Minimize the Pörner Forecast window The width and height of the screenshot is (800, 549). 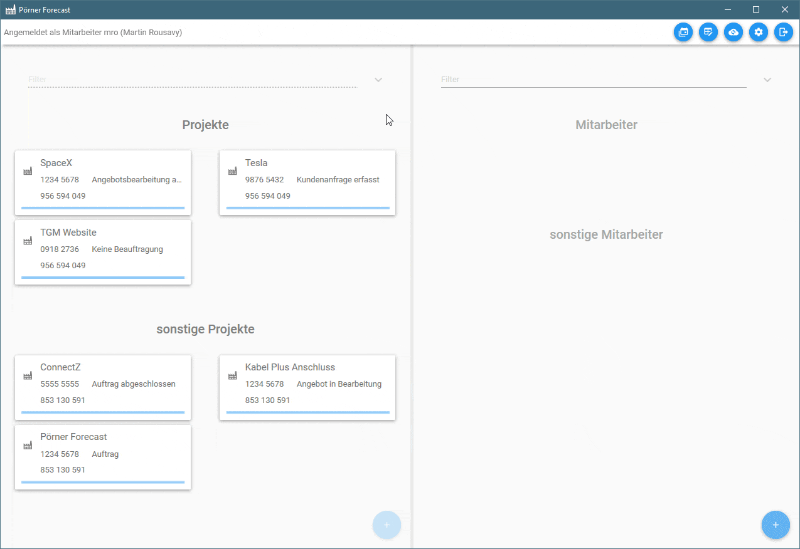(728, 9)
